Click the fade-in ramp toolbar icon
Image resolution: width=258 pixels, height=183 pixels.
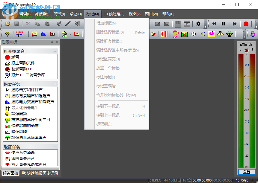[157, 24]
